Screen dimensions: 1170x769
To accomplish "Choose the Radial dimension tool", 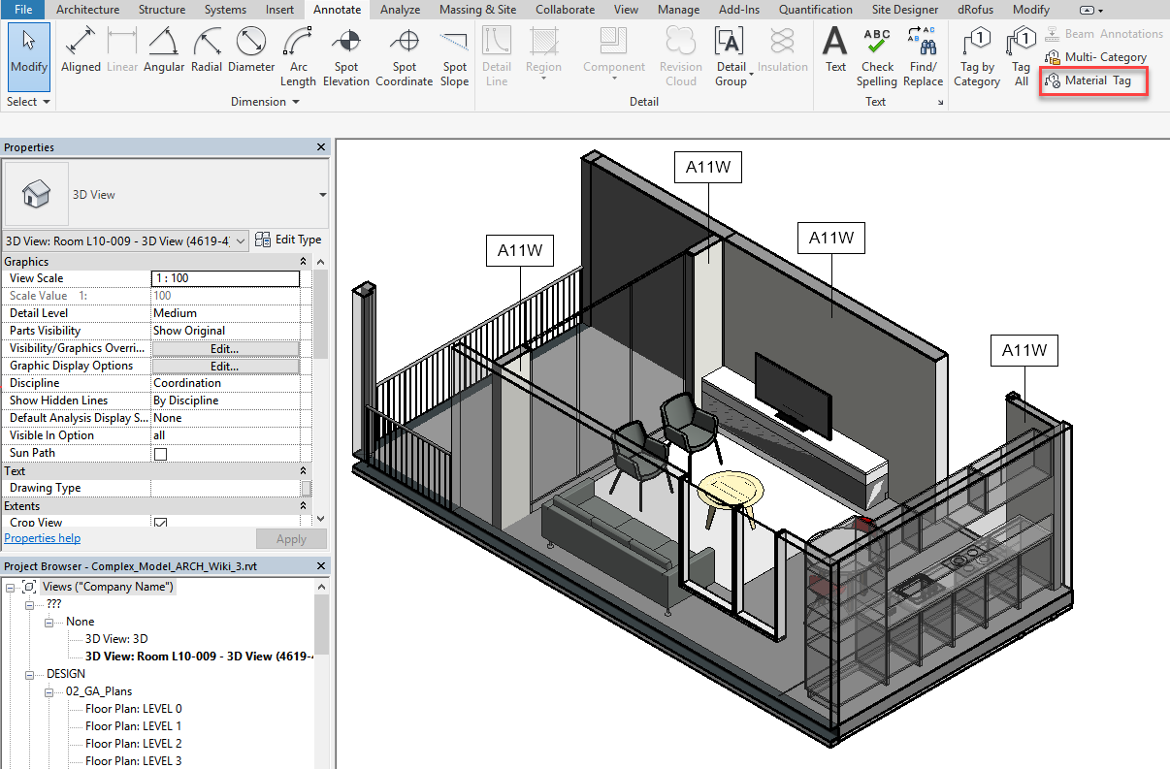I will (x=207, y=51).
